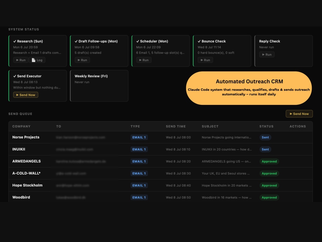The image size is (322, 242).
Task: Select the INUIKII company name
Action: [19, 149]
